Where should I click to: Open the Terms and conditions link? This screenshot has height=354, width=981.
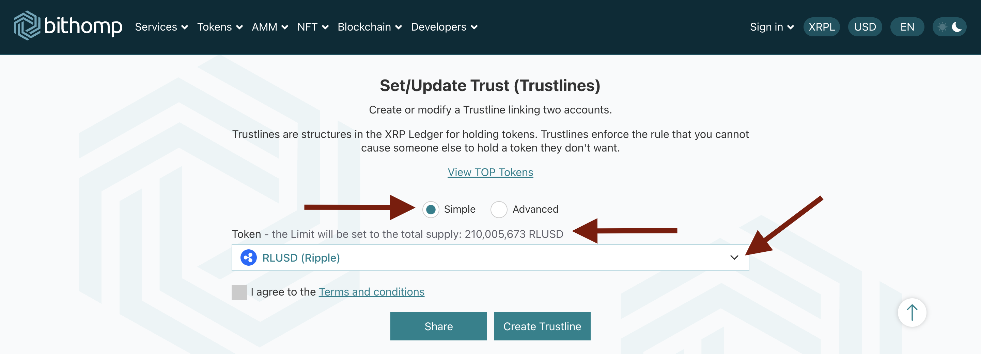pos(371,292)
